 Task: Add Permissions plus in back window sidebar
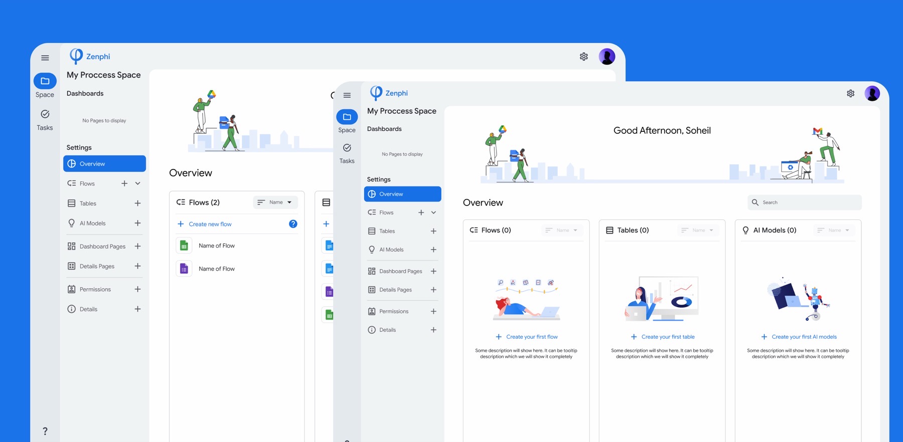(137, 289)
